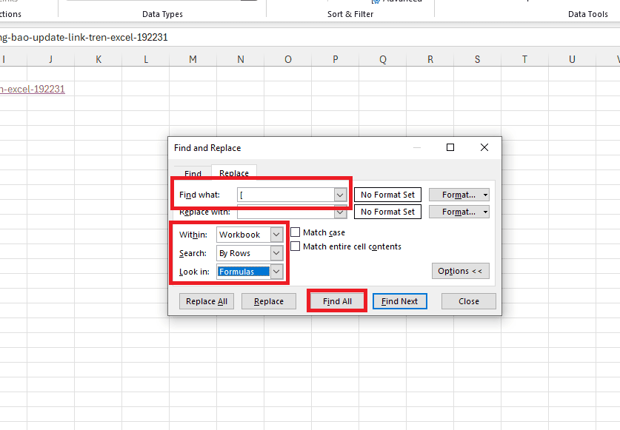Image resolution: width=620 pixels, height=430 pixels.
Task: Click the Find All button
Action: (337, 301)
